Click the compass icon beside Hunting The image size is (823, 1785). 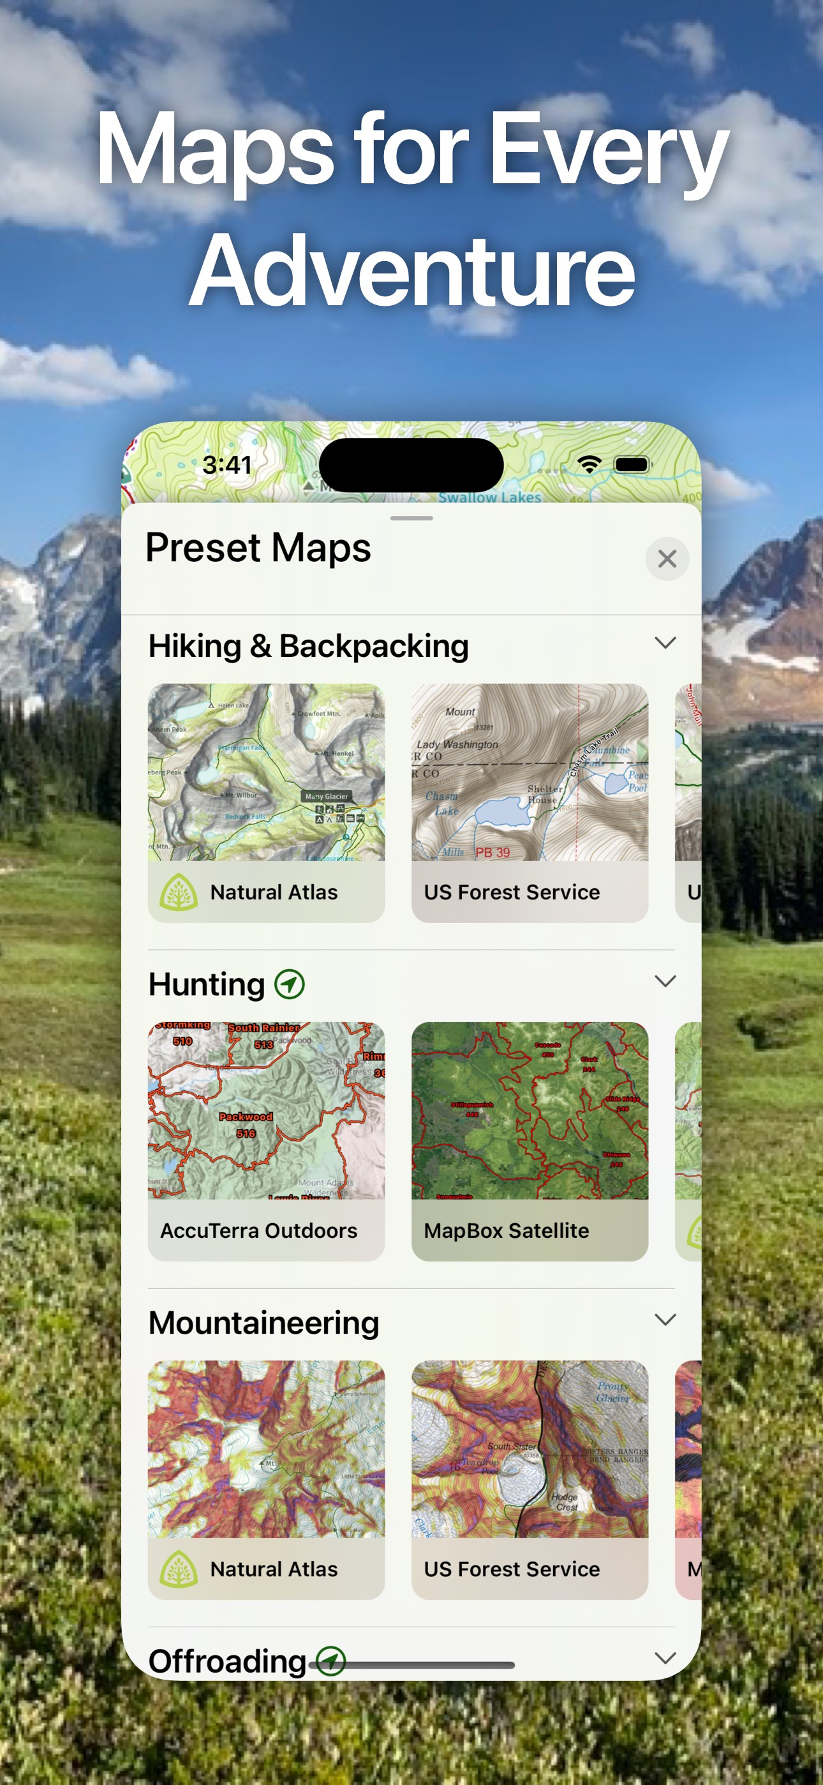(x=290, y=984)
